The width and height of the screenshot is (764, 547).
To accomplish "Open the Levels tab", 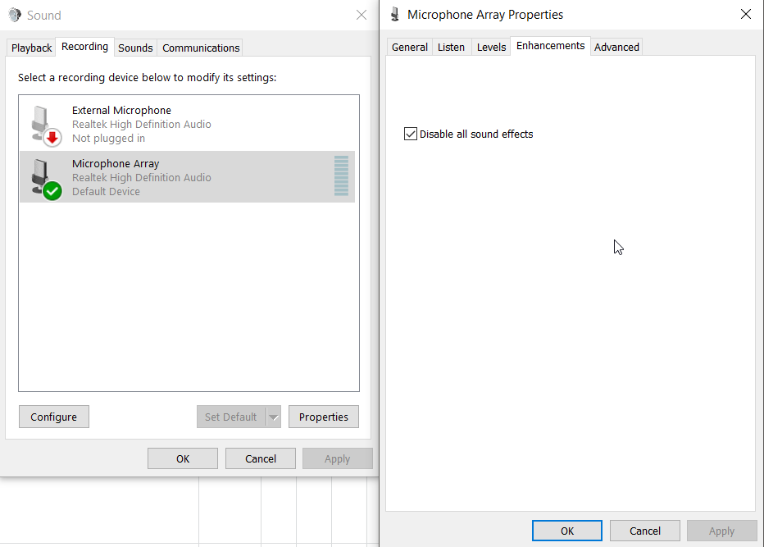I will 491,47.
